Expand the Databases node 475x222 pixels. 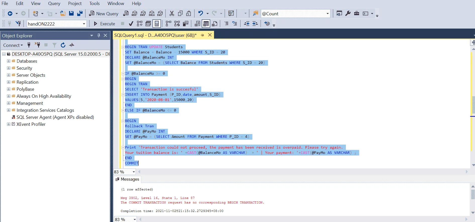(x=9, y=61)
